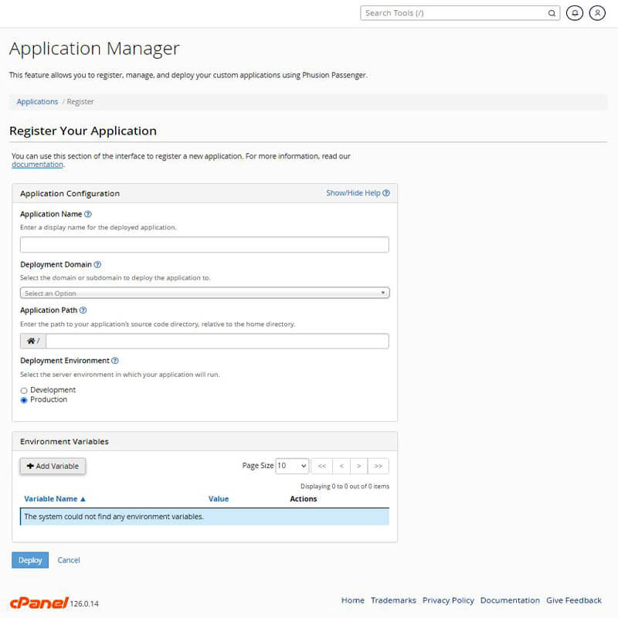Viewport: 618px width, 618px height.
Task: Click the last page pagination arrow
Action: (378, 466)
